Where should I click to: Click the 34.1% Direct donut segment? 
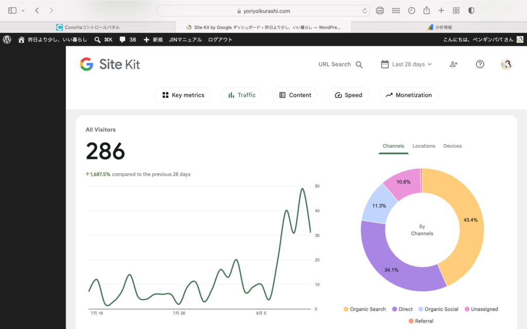(392, 269)
